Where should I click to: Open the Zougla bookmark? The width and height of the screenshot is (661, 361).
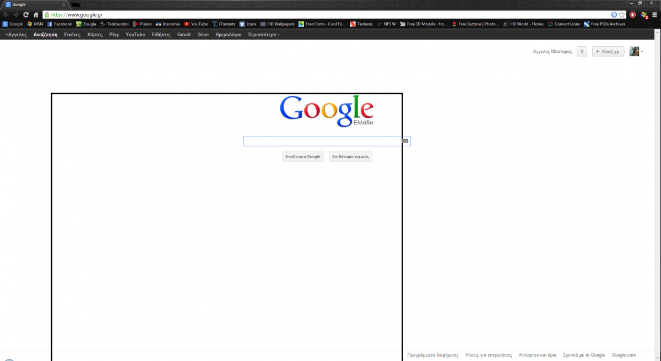[86, 24]
